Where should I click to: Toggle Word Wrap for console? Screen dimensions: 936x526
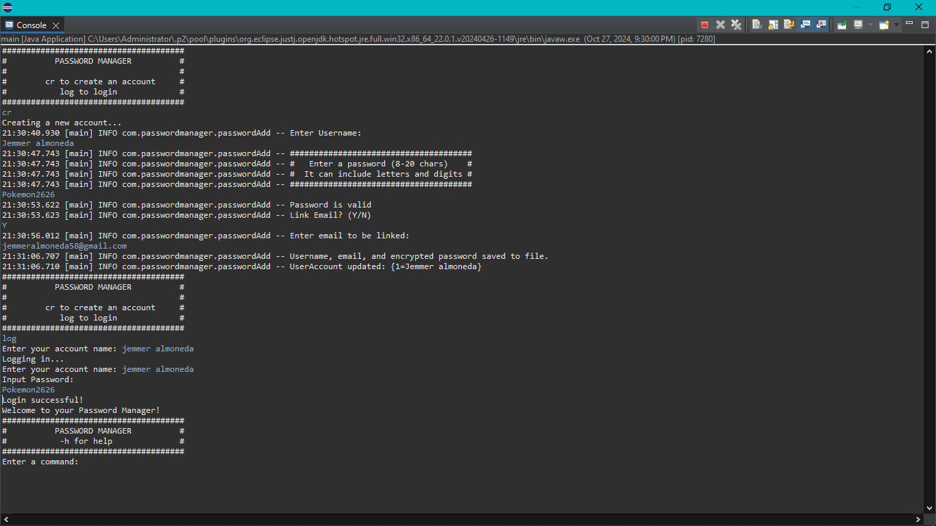click(789, 25)
